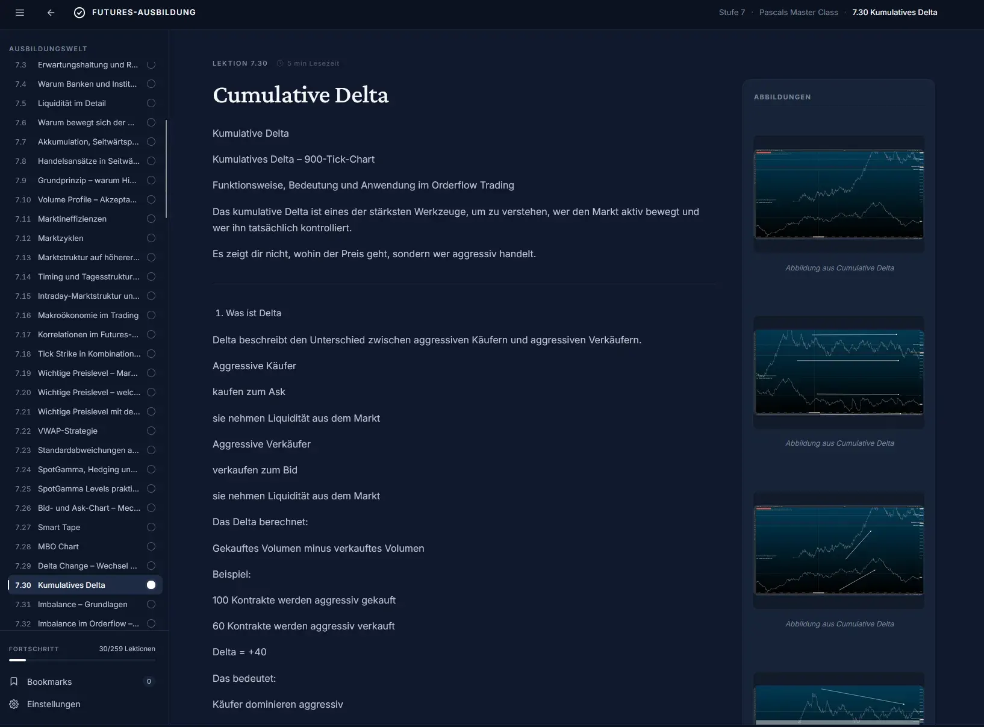984x727 pixels.
Task: Click the Cumulative Delta heading
Action: 300,95
